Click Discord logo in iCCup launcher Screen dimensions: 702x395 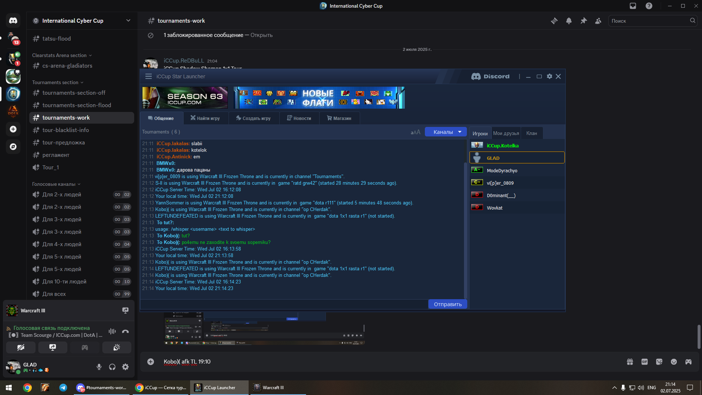490,76
